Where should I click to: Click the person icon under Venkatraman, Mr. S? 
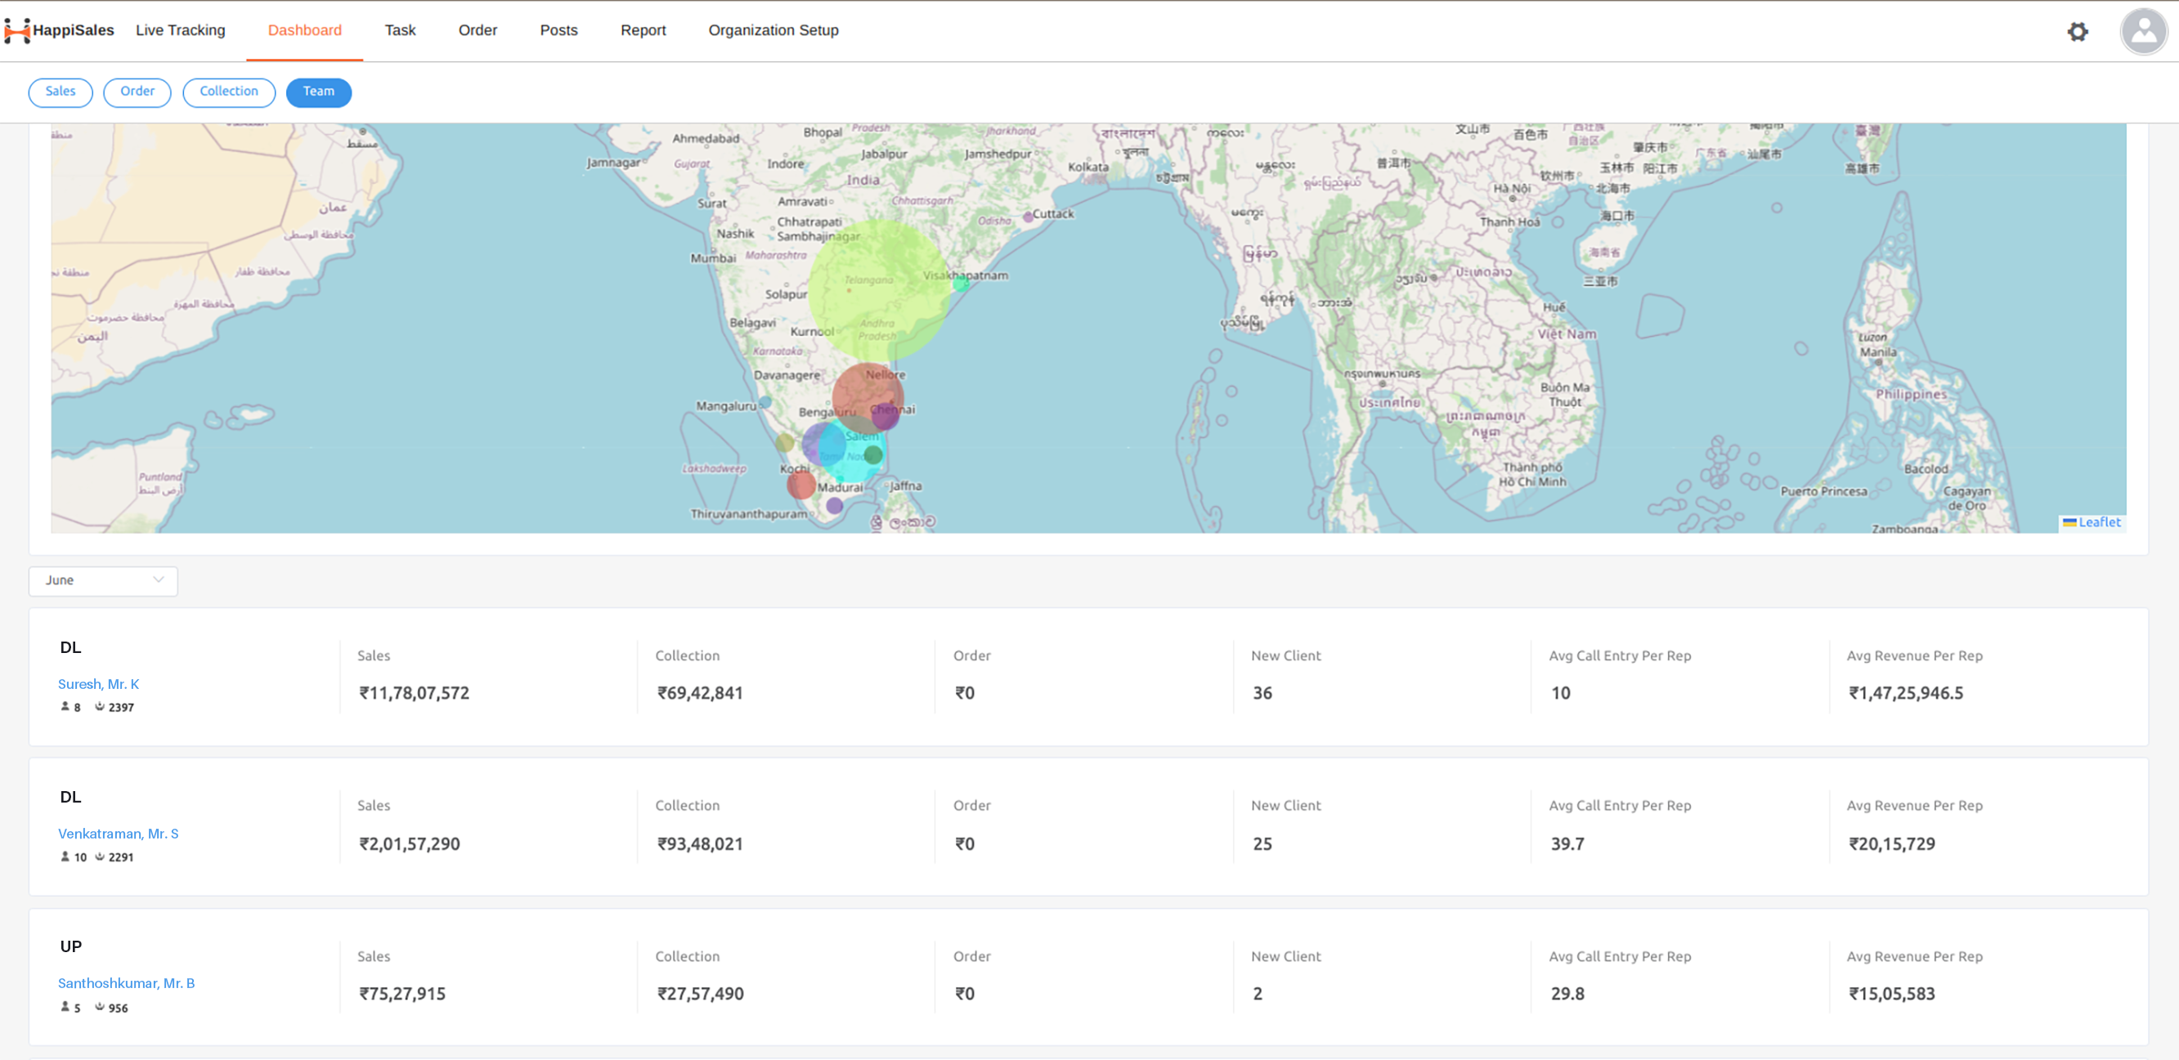pyautogui.click(x=65, y=856)
